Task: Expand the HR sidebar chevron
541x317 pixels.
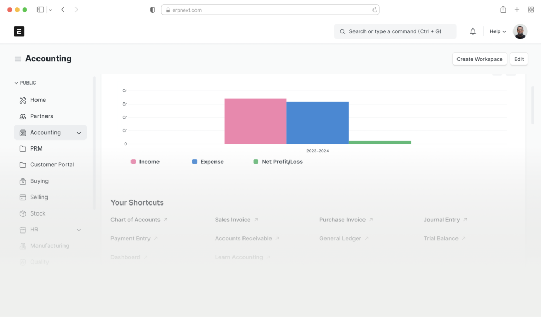Action: tap(79, 230)
